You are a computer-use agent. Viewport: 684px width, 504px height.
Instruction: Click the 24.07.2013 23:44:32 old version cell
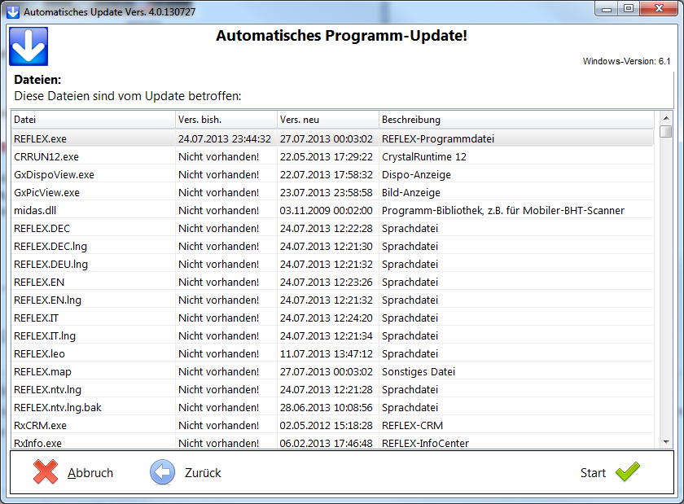(225, 138)
